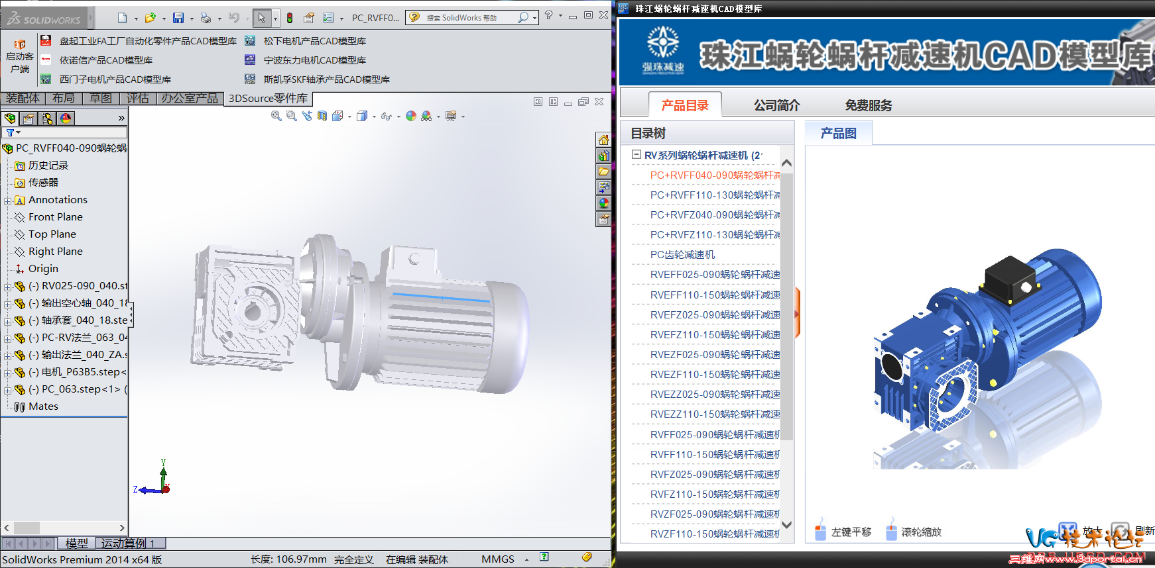Switch to the 布局 command tab

coord(64,98)
